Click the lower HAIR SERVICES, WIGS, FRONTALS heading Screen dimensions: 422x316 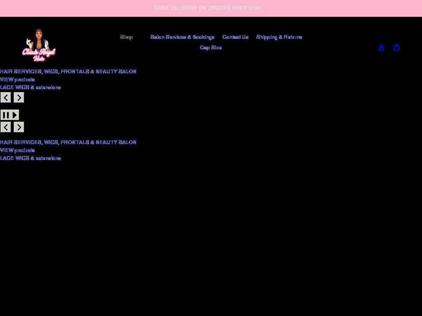tap(68, 142)
